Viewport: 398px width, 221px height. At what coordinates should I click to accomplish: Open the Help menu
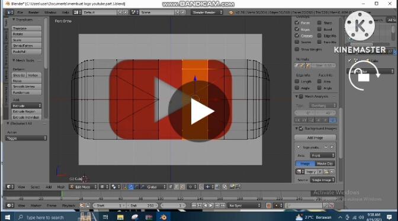pyautogui.click(x=66, y=12)
